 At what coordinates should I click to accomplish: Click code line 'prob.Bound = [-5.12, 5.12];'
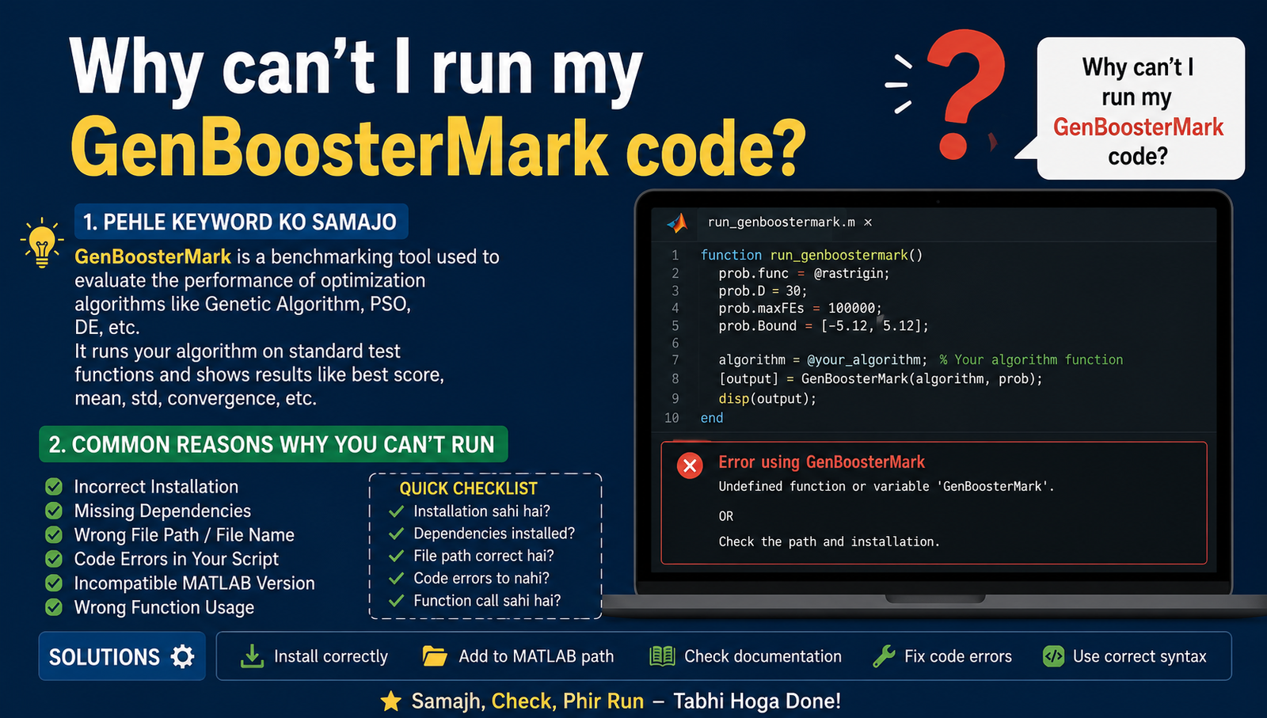[x=824, y=325]
